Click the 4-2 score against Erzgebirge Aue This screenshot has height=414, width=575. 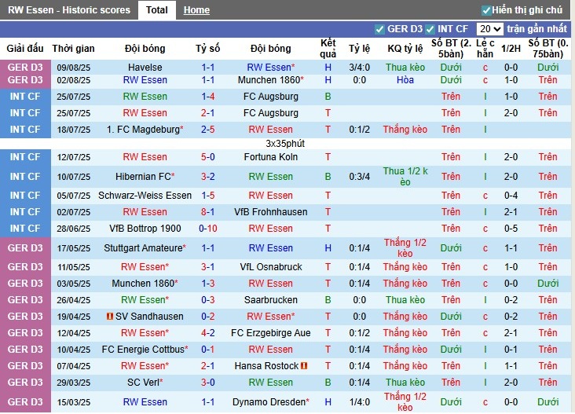coord(207,333)
